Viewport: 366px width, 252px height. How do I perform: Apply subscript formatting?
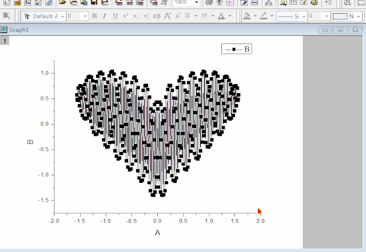[x=136, y=16]
